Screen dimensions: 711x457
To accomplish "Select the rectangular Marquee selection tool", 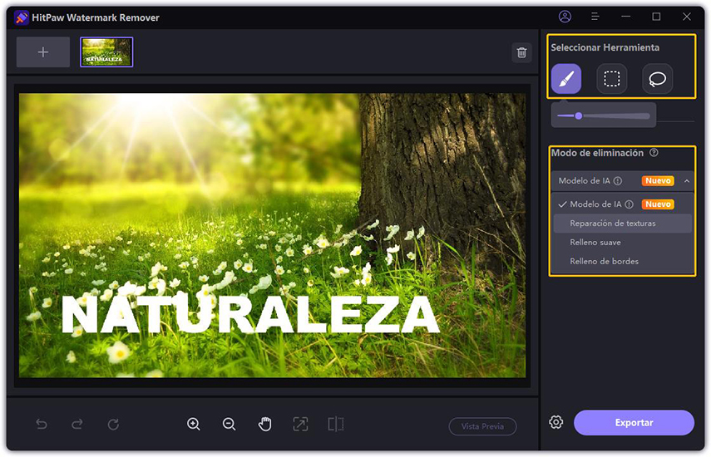I will [611, 79].
